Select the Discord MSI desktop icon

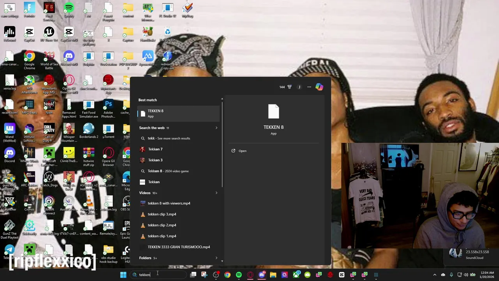69,59
